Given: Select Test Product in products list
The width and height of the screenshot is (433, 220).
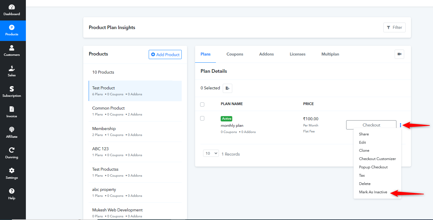Looking at the screenshot, I should 135,91.
